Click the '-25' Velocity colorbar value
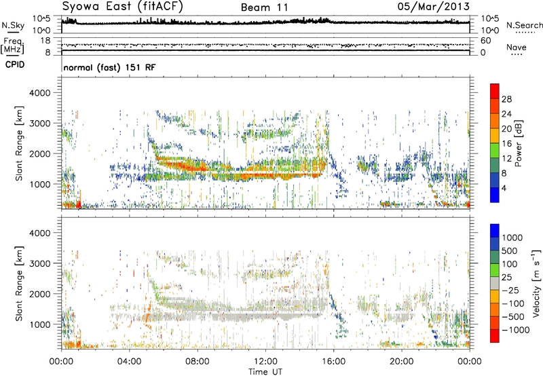 click(x=511, y=290)
